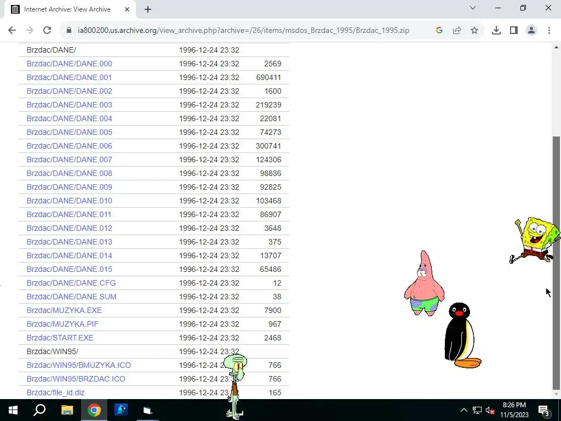Open Brzdac/DANE/DANE.009 link

coord(70,187)
